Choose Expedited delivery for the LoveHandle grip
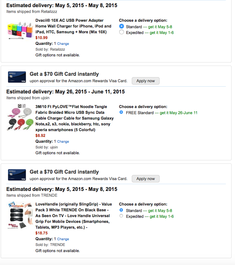 click(x=122, y=216)
